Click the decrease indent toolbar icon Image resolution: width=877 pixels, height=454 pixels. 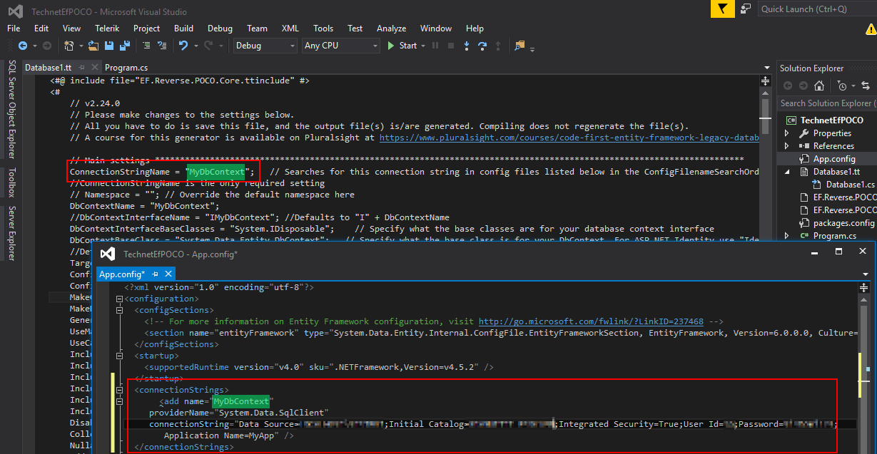(x=146, y=46)
